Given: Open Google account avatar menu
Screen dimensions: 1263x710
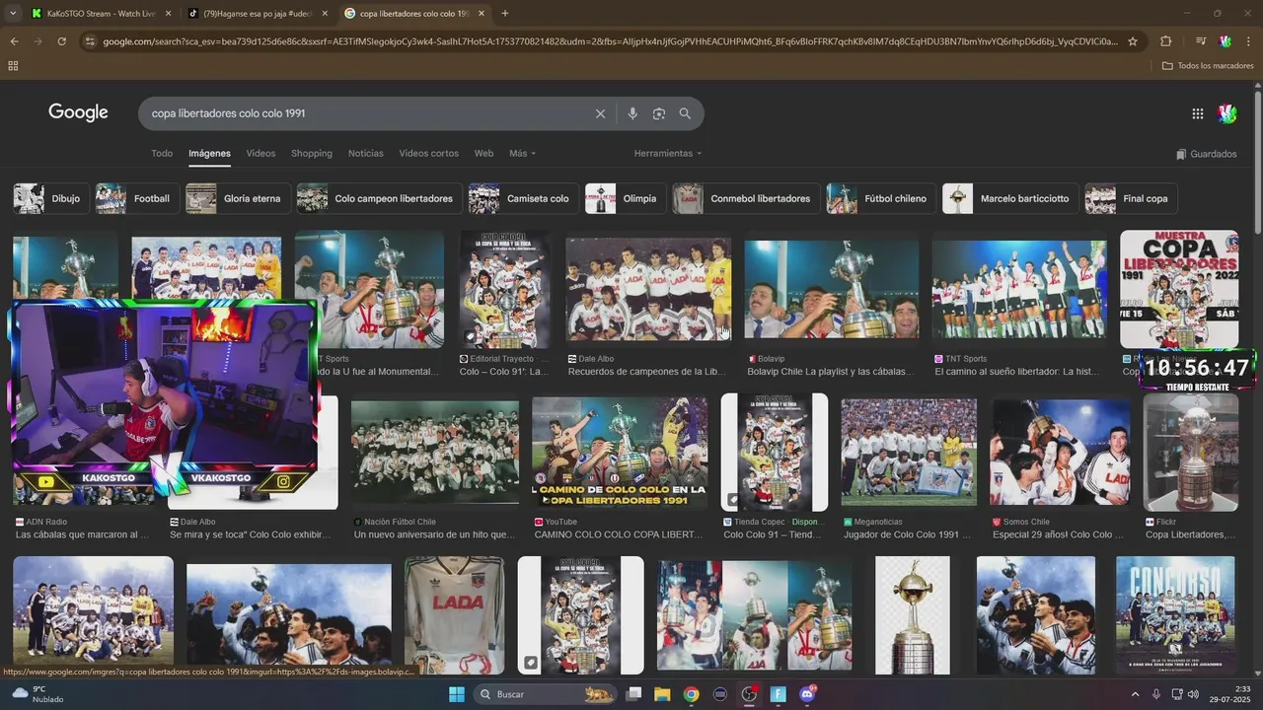Looking at the screenshot, I should click(1227, 113).
